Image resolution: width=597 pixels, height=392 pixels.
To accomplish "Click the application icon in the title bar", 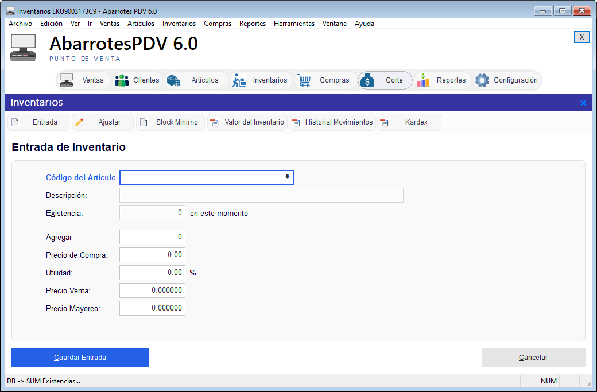I will 10,11.
